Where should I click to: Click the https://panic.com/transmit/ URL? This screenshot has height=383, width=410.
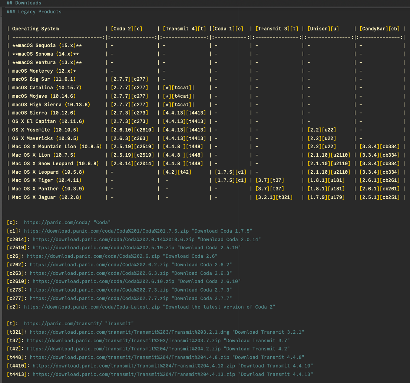point(63,324)
